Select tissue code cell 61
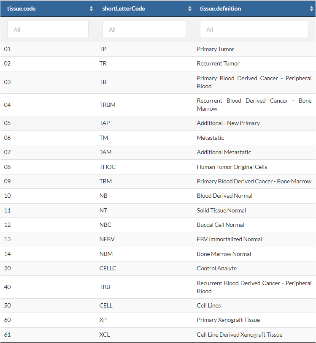Viewport: 316px width, 343px height. click(x=7, y=335)
